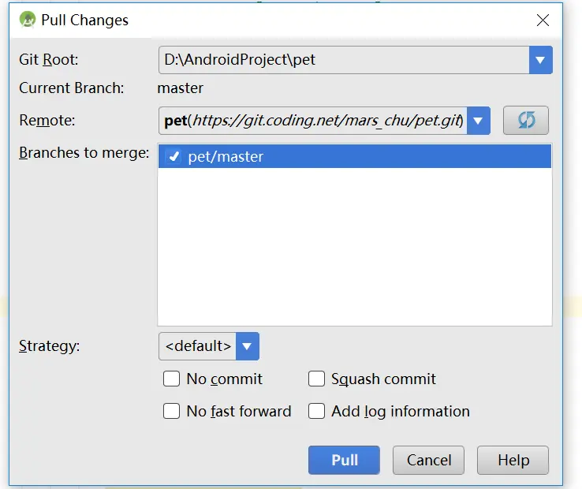Close the Pull Changes dialog
Image resolution: width=582 pixels, height=489 pixels.
[543, 21]
